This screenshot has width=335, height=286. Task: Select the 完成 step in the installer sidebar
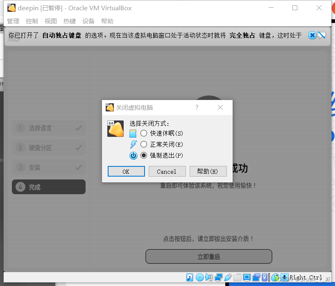[x=48, y=187]
